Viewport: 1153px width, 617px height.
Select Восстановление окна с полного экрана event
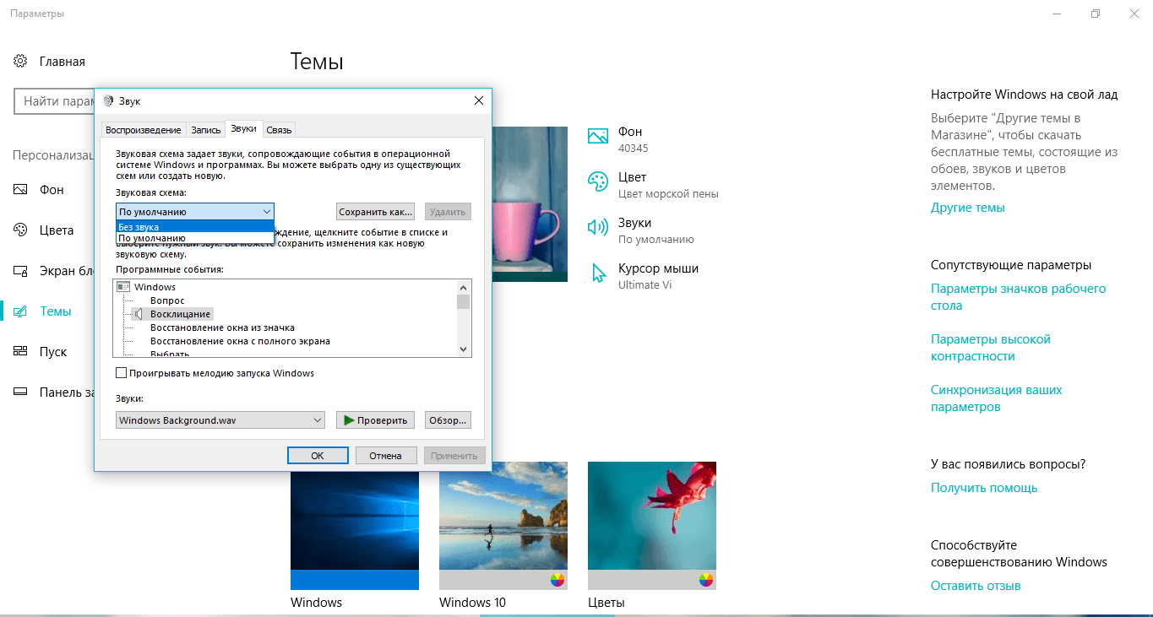tap(240, 341)
